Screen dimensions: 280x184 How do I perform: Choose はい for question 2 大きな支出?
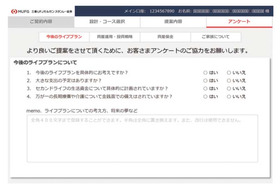point(205,81)
